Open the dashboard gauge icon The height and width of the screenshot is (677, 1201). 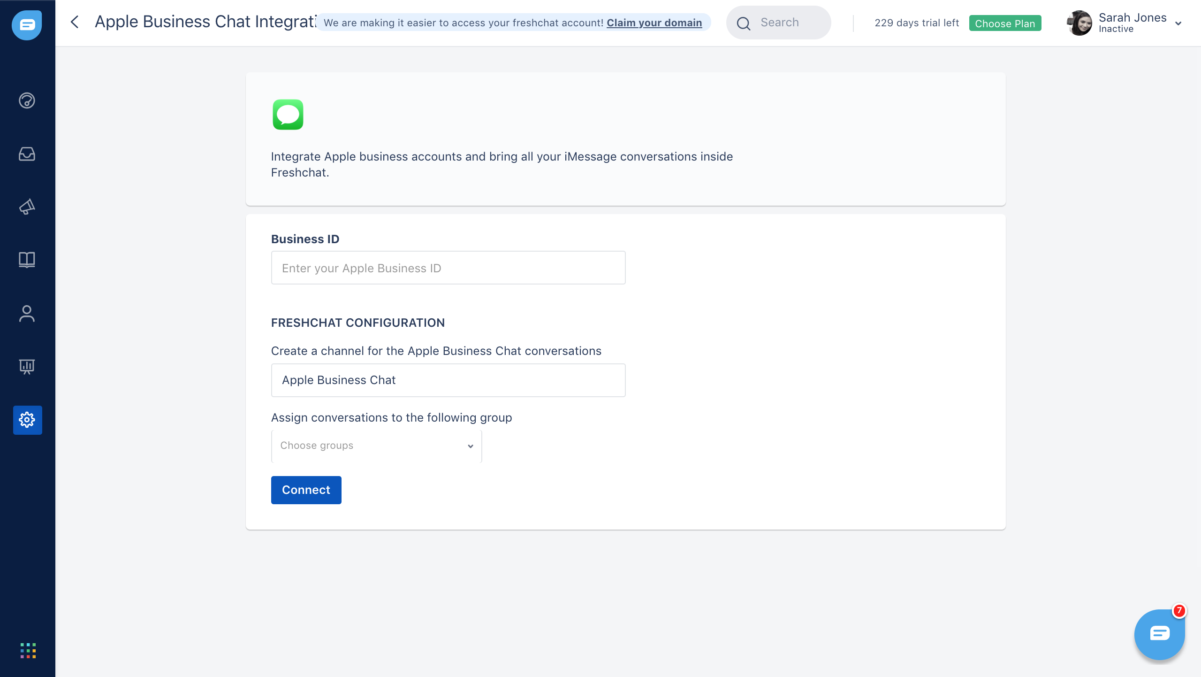click(27, 100)
